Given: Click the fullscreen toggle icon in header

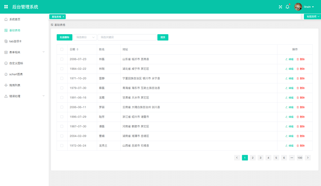Looking at the screenshot, I should tap(280, 7).
